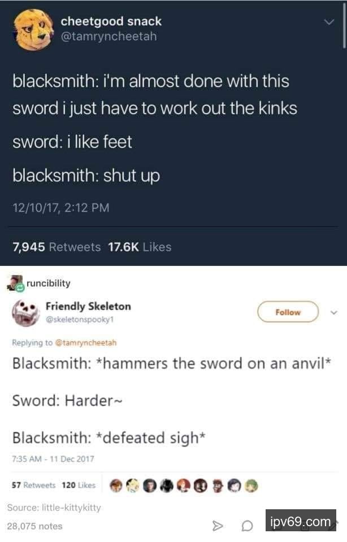Click the paper-plane share icon
Viewport: 347px width, 542px height.
point(217,526)
